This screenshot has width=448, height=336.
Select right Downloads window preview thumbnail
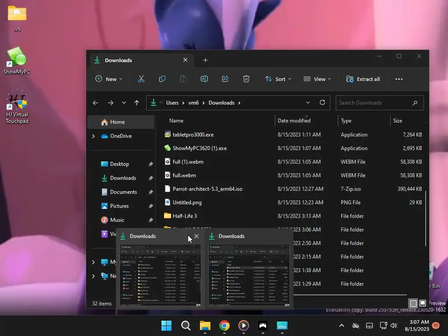(249, 275)
